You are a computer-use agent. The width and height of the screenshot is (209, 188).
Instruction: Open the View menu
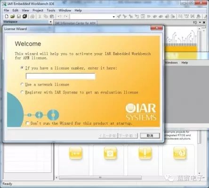[25, 10]
